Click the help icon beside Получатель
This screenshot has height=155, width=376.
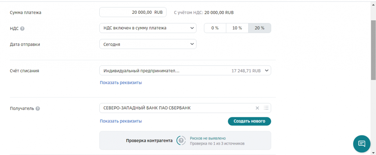coord(38,109)
